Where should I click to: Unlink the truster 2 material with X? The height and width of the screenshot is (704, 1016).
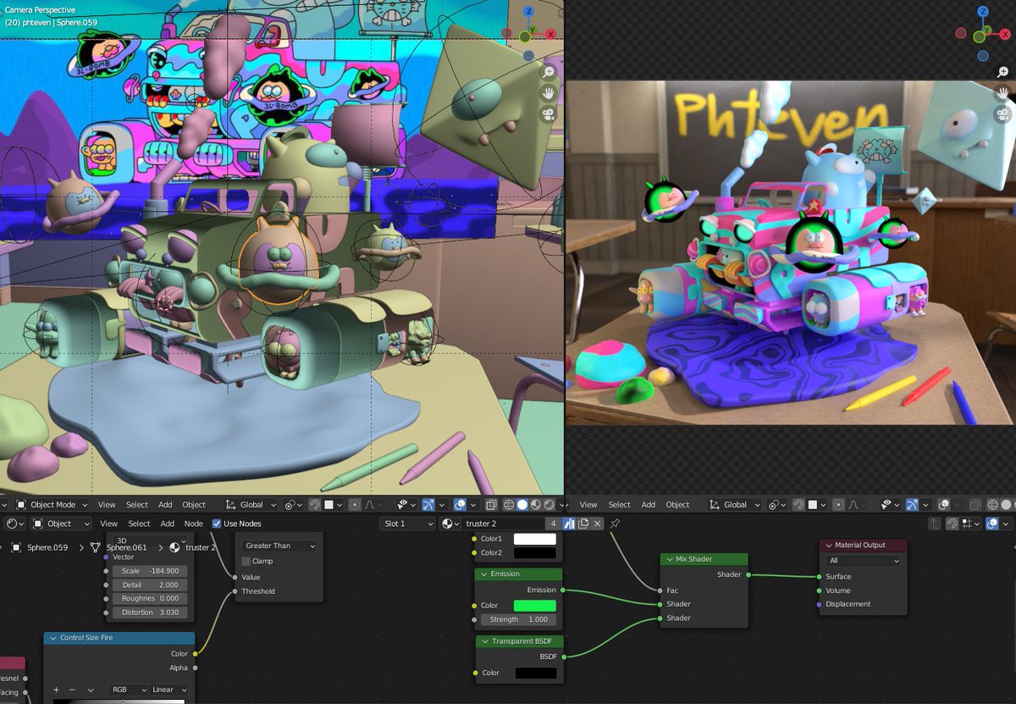[598, 524]
